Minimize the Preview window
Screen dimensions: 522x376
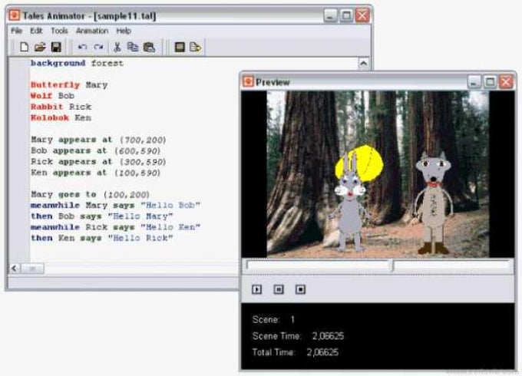point(474,82)
